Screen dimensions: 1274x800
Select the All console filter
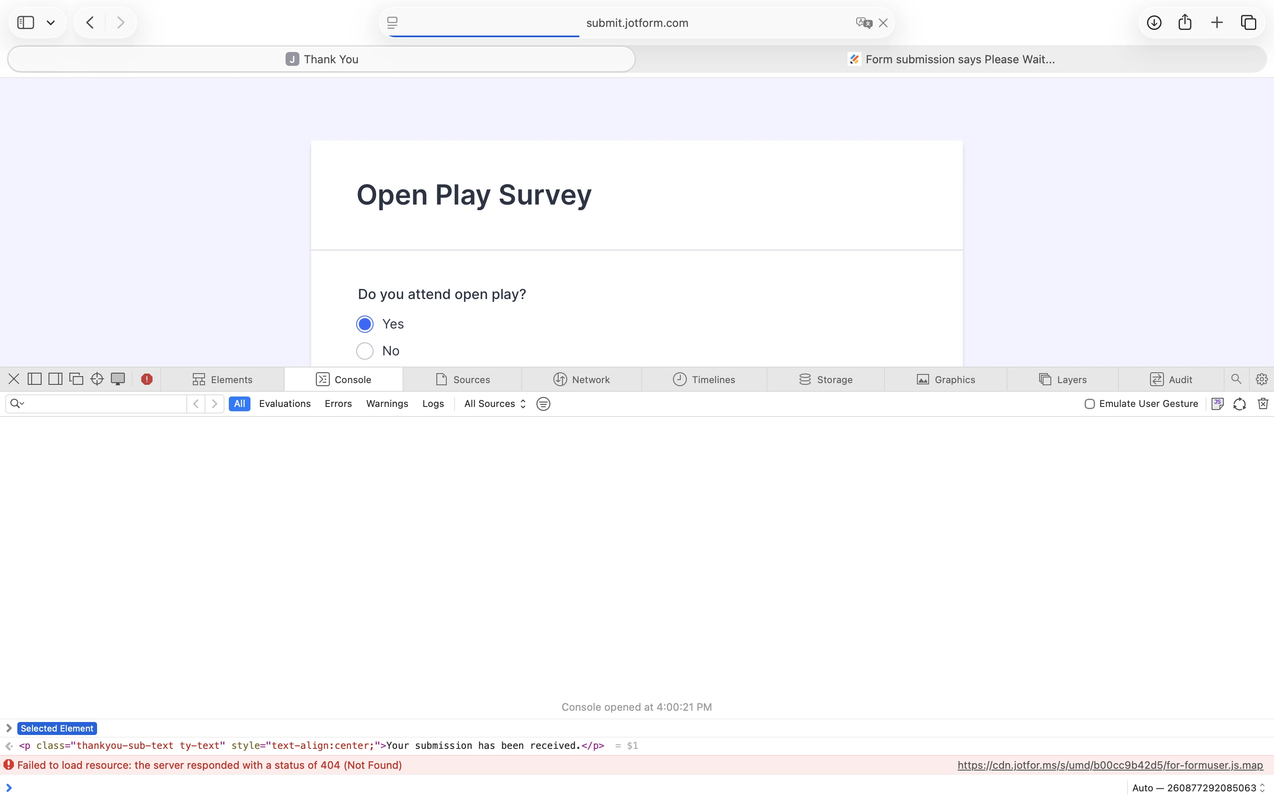click(x=239, y=404)
